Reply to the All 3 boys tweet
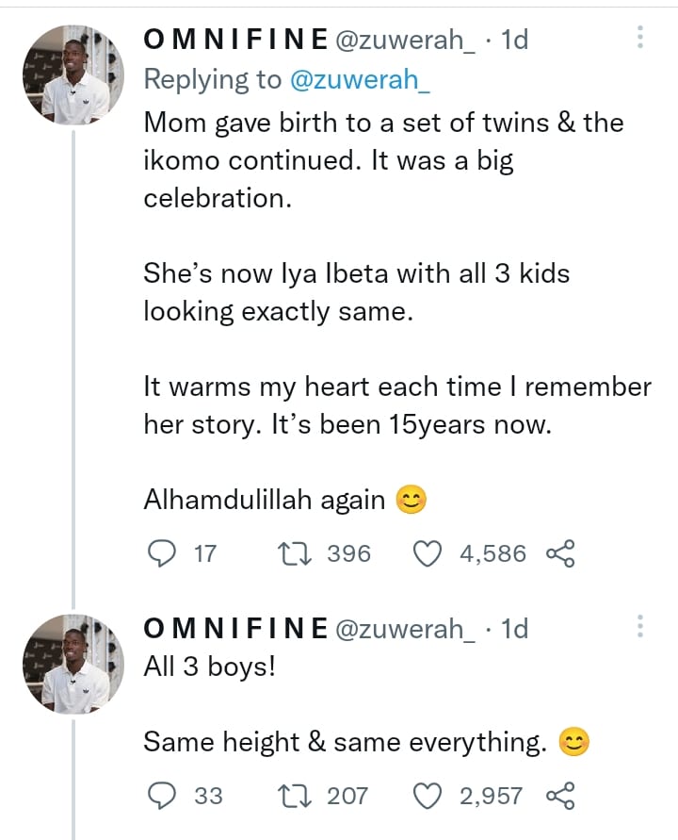The height and width of the screenshot is (840, 678). pos(165,796)
